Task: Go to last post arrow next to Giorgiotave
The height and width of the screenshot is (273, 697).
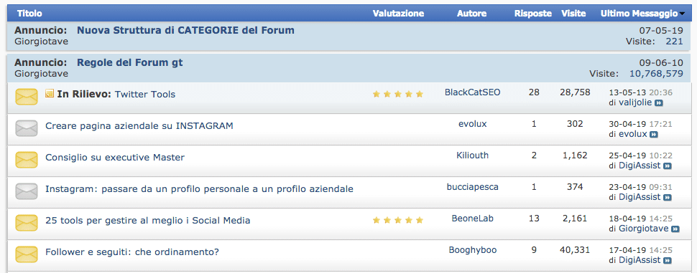Action: pos(675,229)
